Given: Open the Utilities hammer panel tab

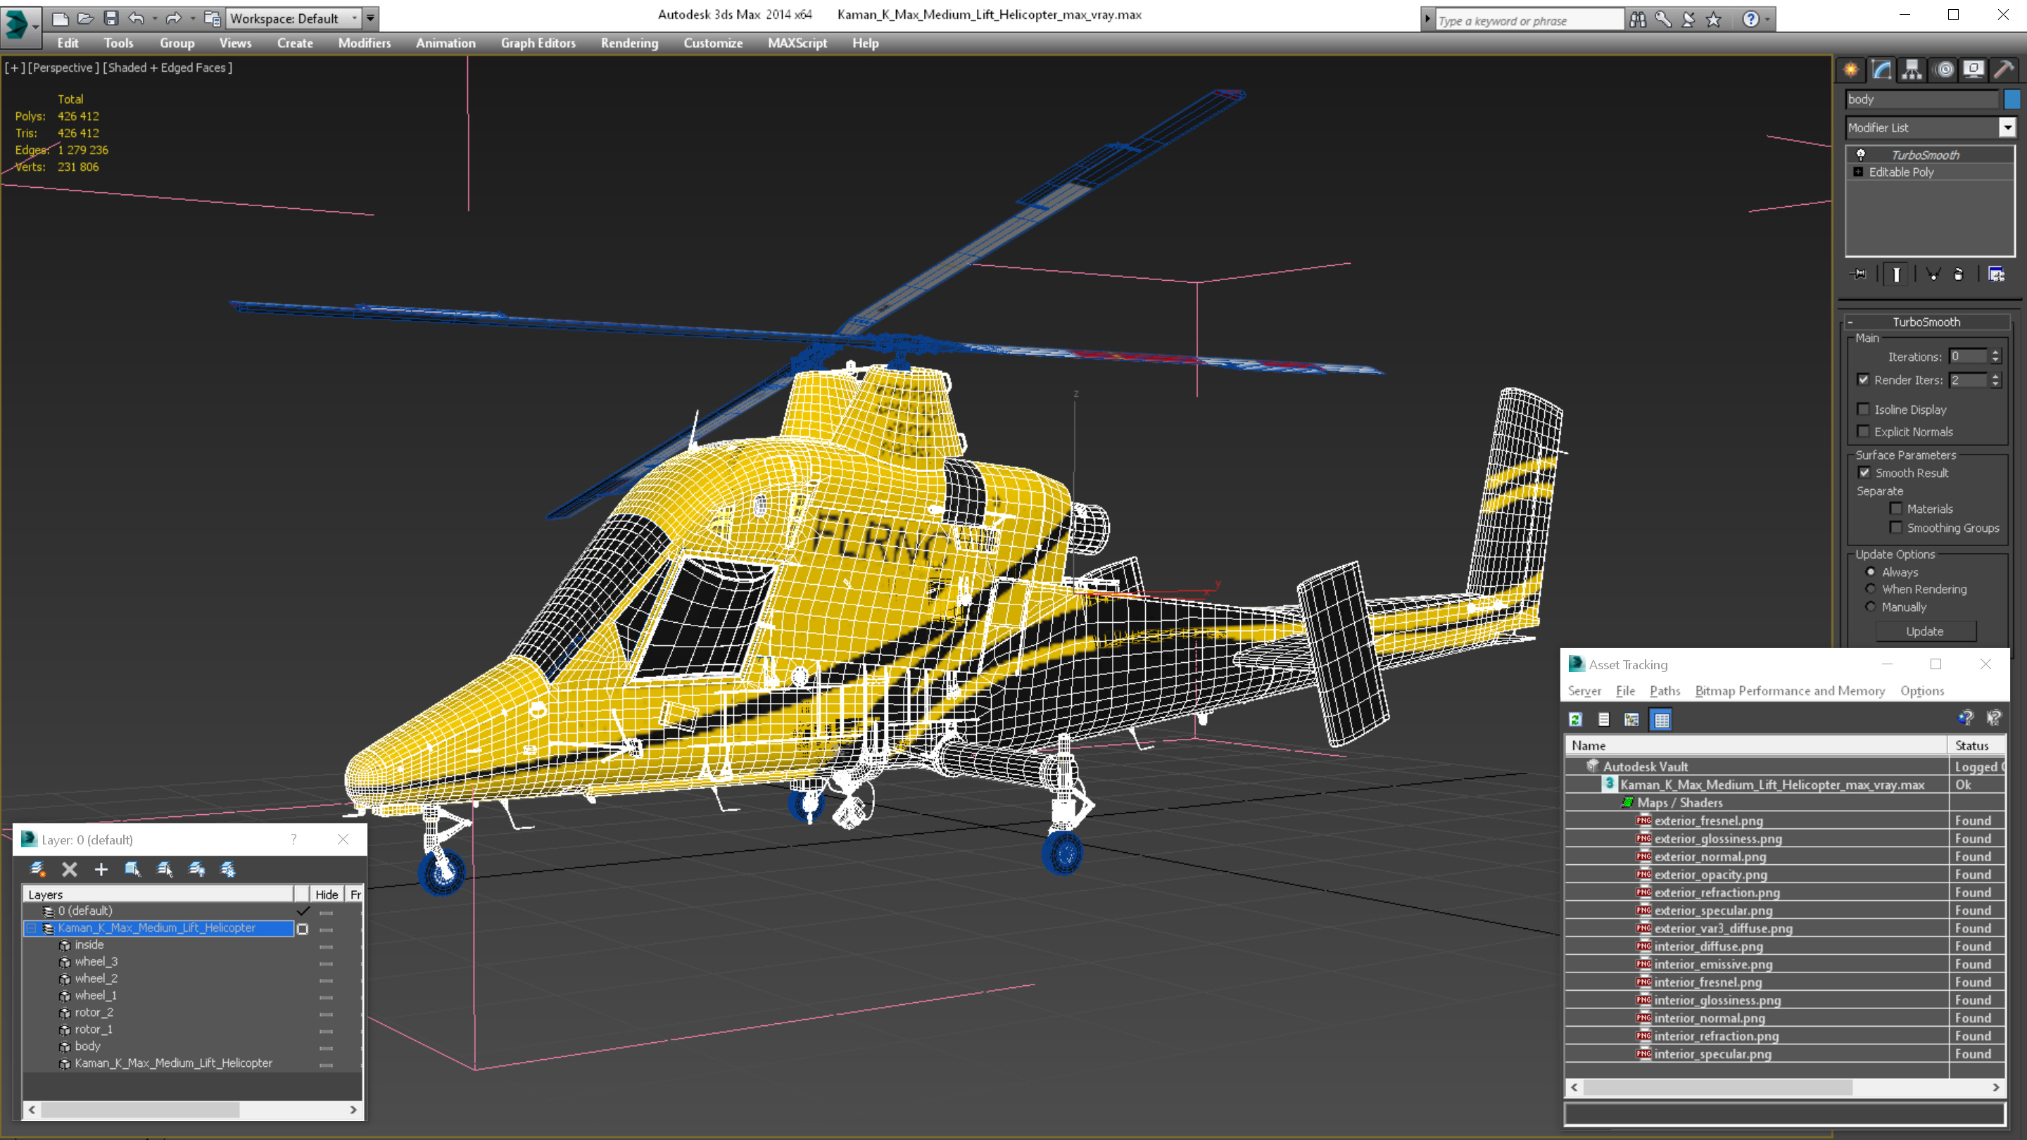Looking at the screenshot, I should (x=2004, y=70).
